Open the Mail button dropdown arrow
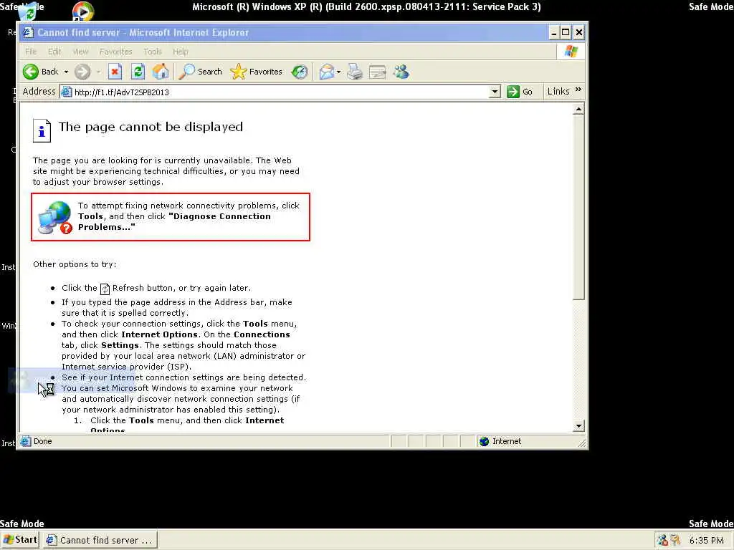Image resolution: width=734 pixels, height=550 pixels. coord(338,72)
